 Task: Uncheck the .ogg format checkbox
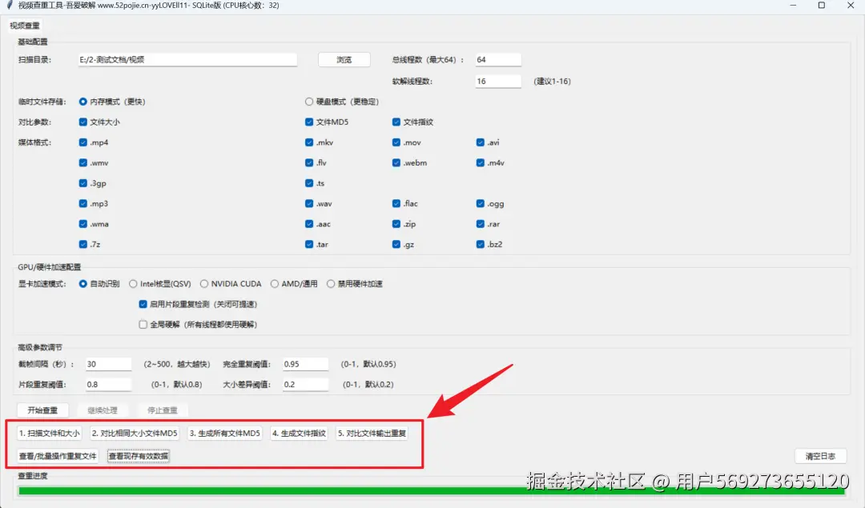(480, 203)
